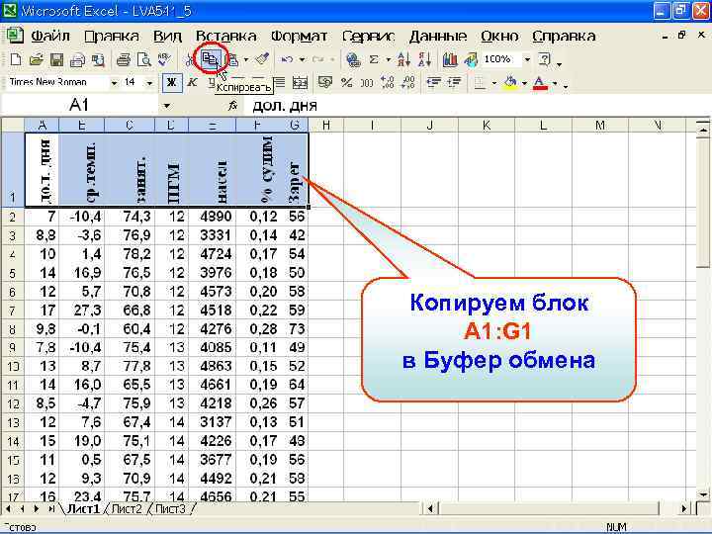712x534 pixels.
Task: Click the Merge and Center icon
Action: tap(301, 83)
